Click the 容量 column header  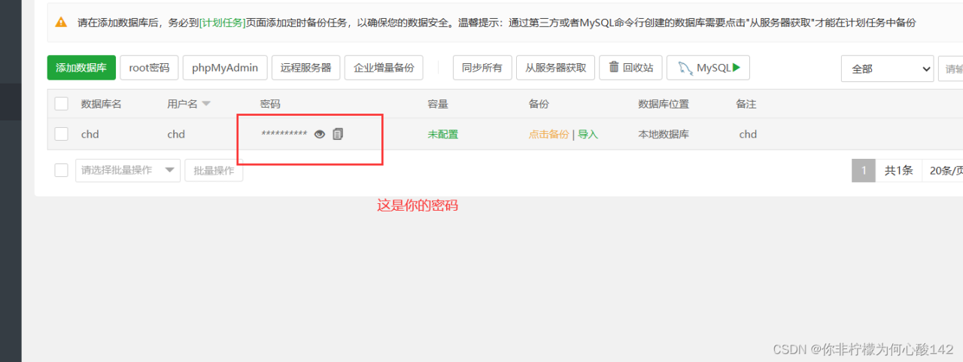pos(438,104)
